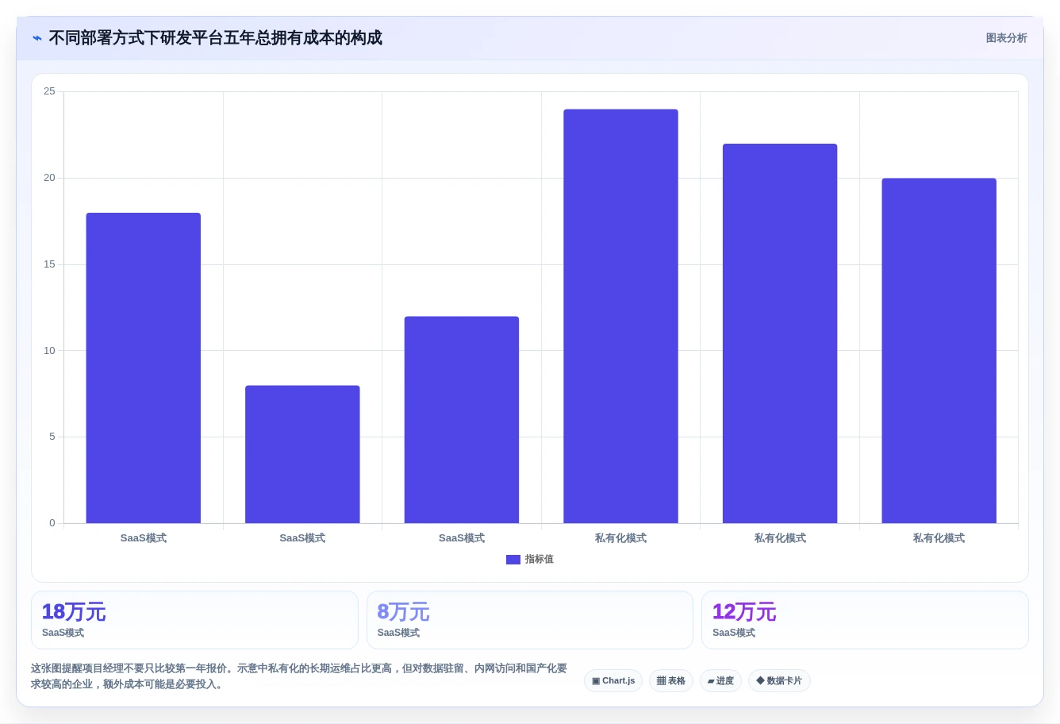Click the y-axis label 20
This screenshot has width=1060, height=724.
50,178
